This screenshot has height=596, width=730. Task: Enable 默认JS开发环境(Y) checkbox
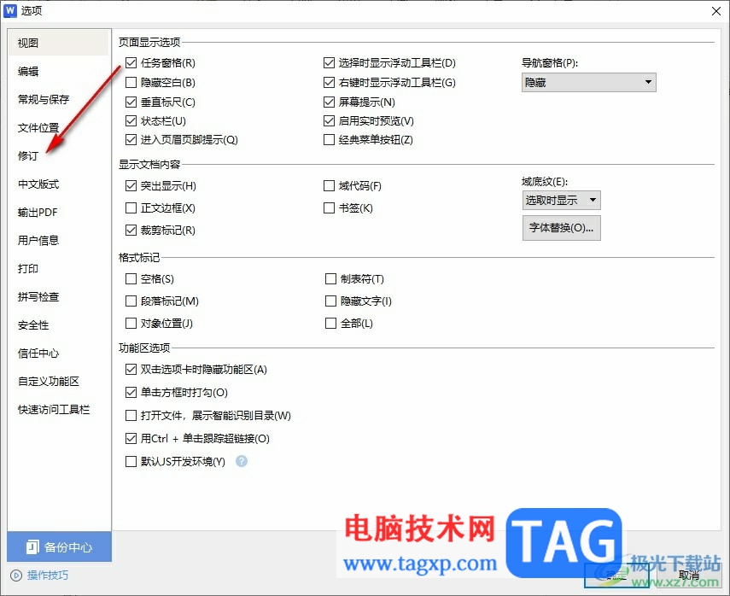pos(131,461)
